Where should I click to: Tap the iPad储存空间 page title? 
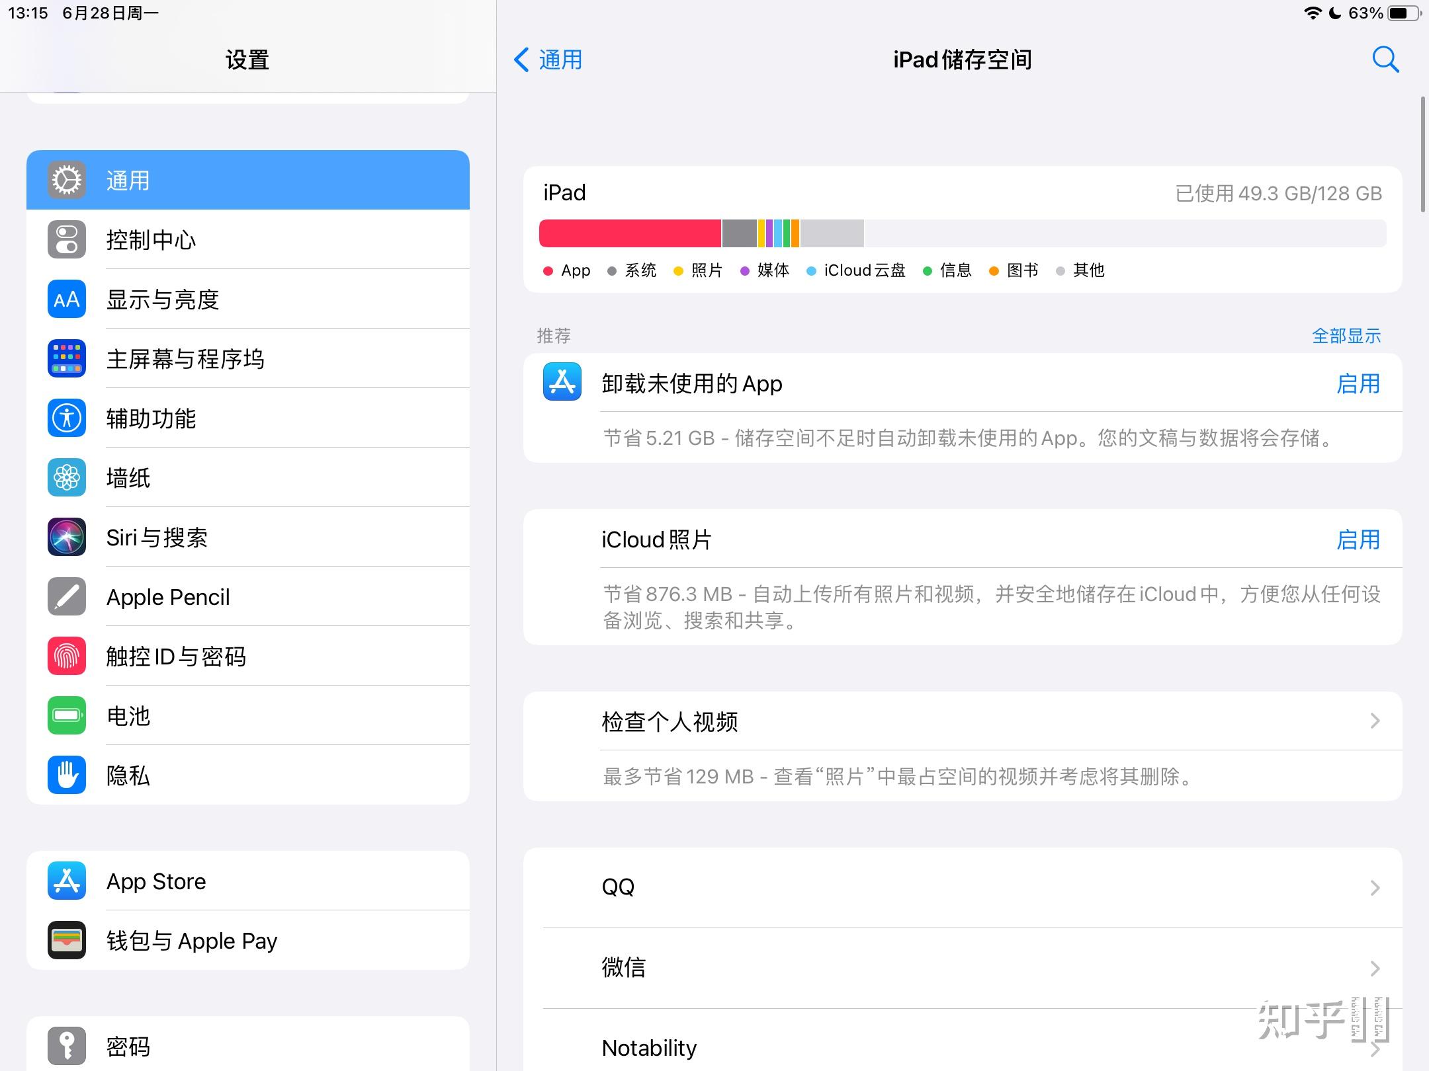coord(963,59)
